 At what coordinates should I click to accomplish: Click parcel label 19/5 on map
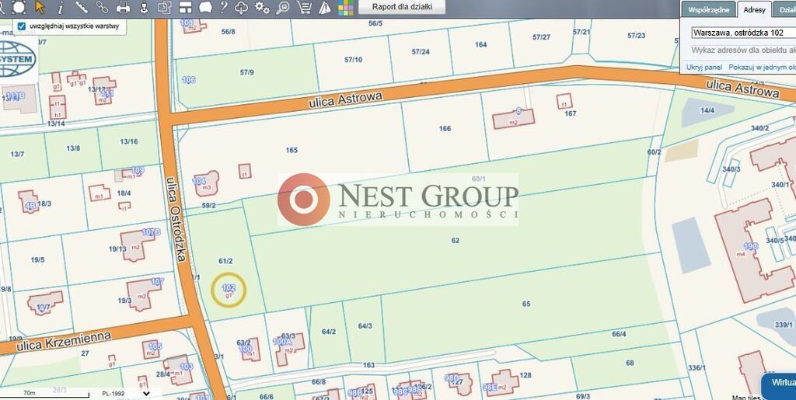[37, 259]
